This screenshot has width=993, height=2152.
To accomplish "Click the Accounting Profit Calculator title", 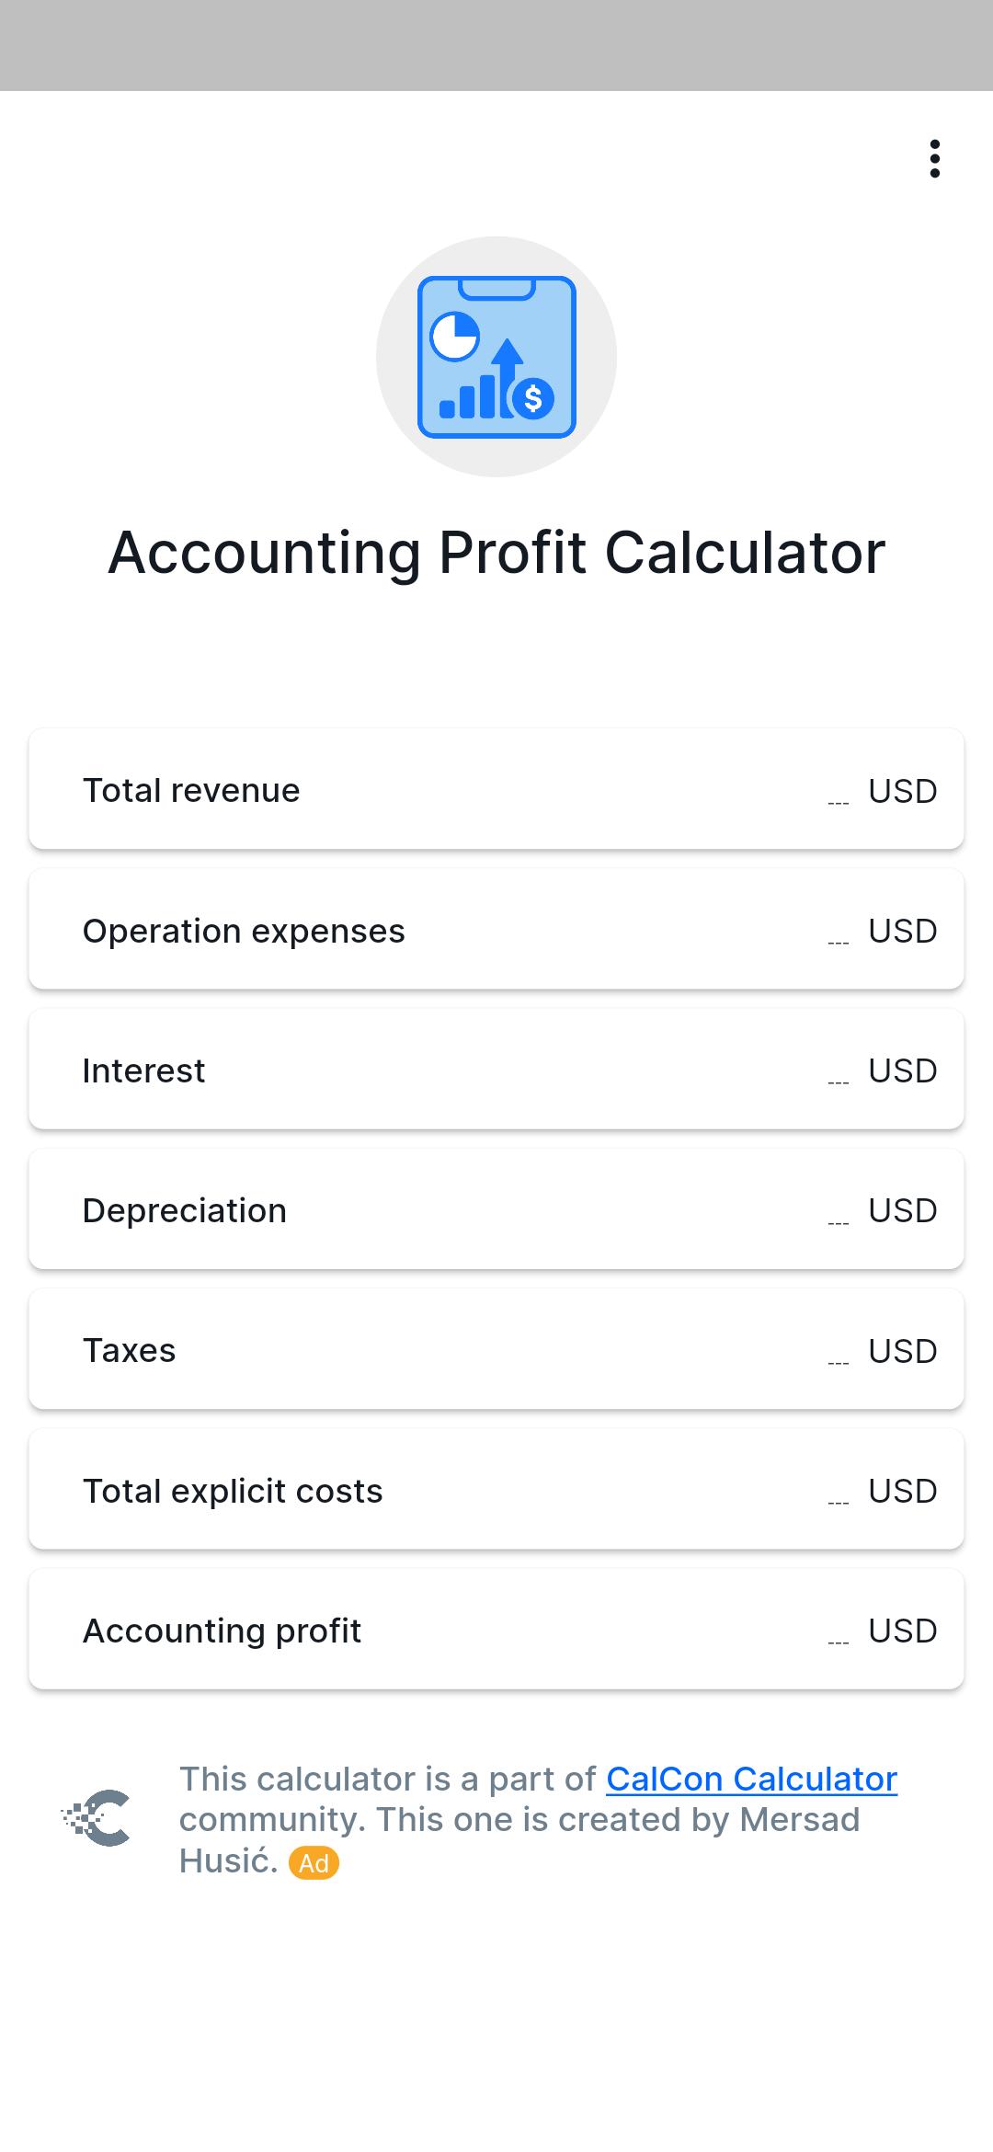I will coord(496,553).
